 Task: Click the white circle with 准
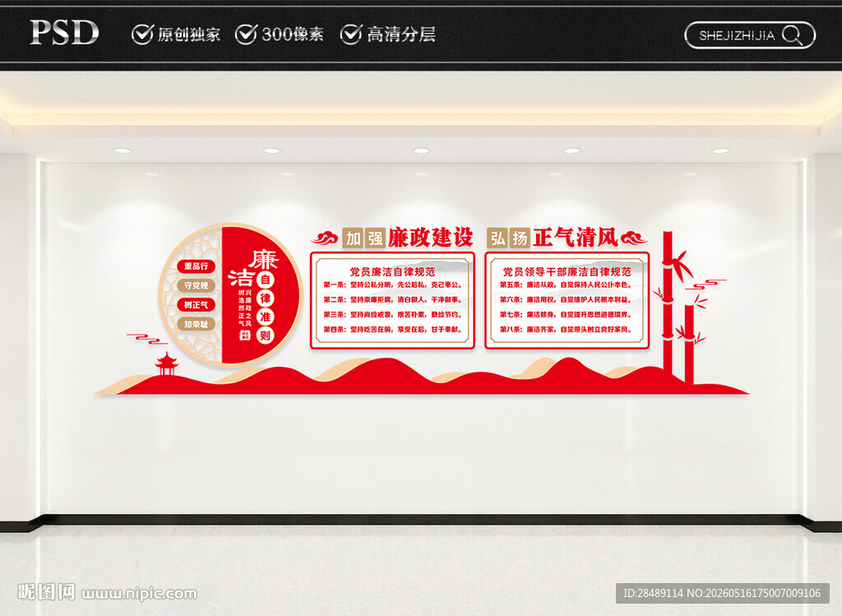click(x=266, y=317)
